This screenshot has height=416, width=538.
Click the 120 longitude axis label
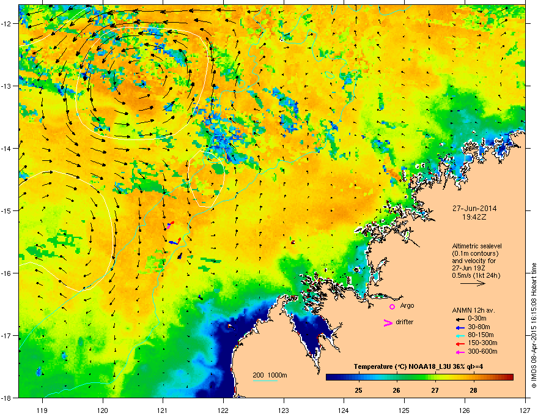(103, 410)
